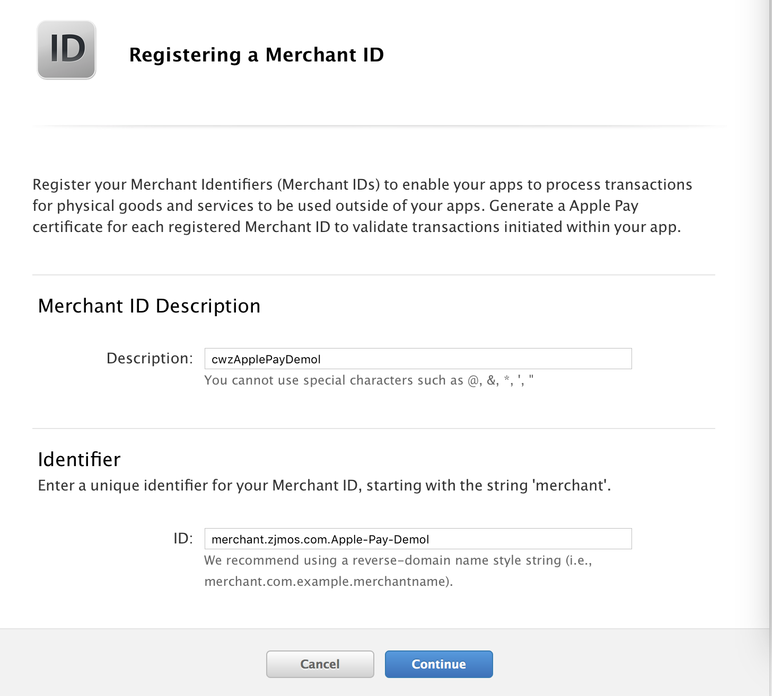Click the 'Enter a unique identifier' instruction text
Image resolution: width=772 pixels, height=696 pixels.
324,486
